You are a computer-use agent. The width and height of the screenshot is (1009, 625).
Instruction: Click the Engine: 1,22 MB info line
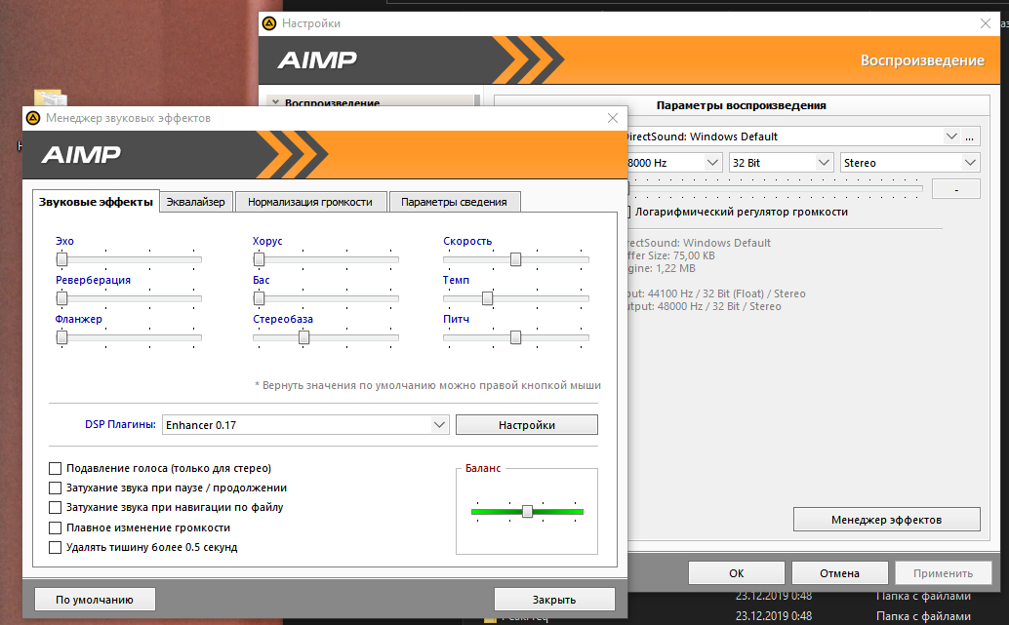click(662, 268)
